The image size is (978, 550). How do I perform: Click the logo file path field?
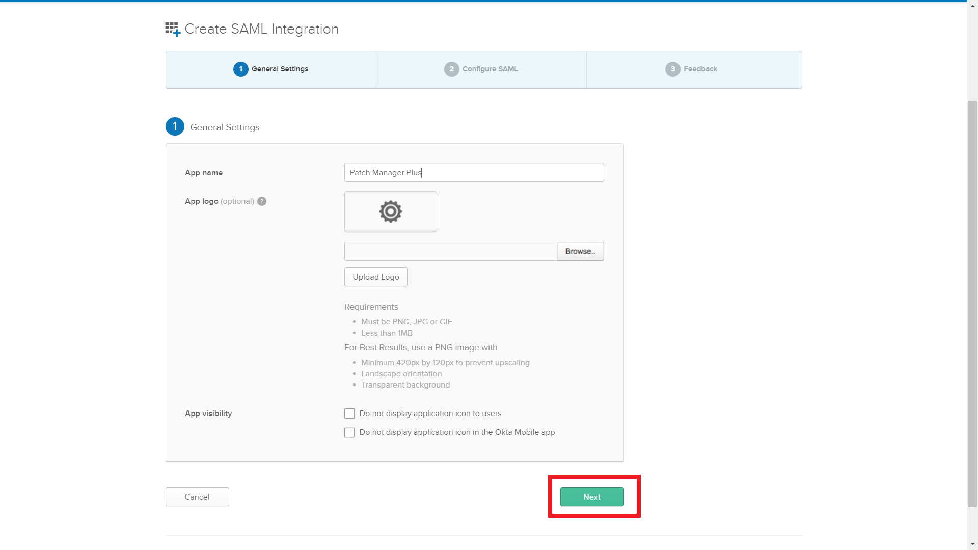click(x=451, y=251)
